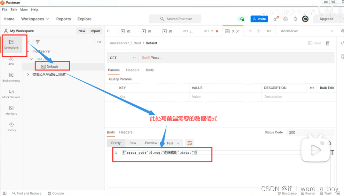The width and height of the screenshot is (344, 196).
Task: Select the request Params tab
Action: (114, 70)
